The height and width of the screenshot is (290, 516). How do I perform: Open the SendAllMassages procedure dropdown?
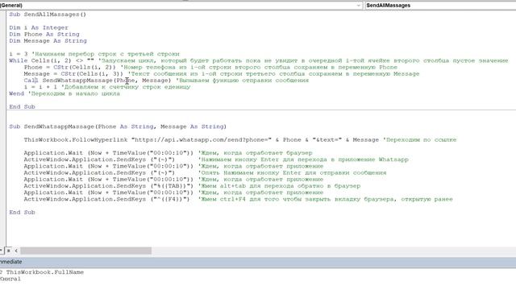[440, 6]
